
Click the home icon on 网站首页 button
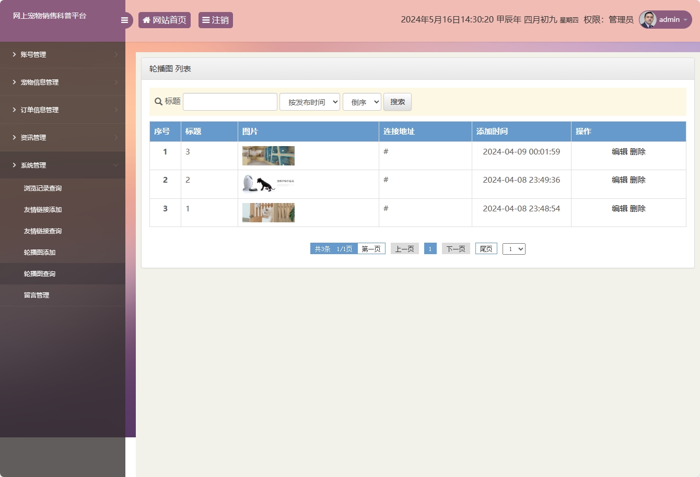(x=146, y=20)
